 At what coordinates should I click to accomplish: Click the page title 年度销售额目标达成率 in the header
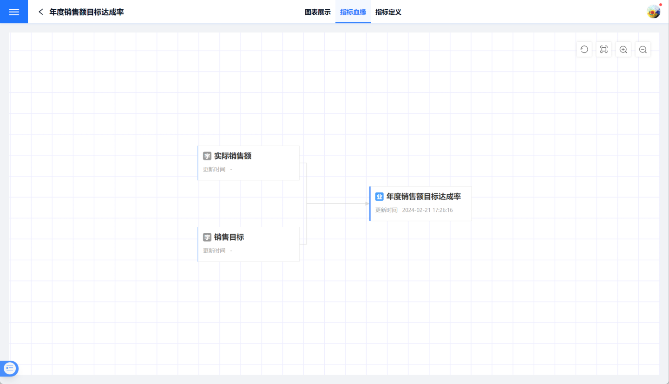87,12
